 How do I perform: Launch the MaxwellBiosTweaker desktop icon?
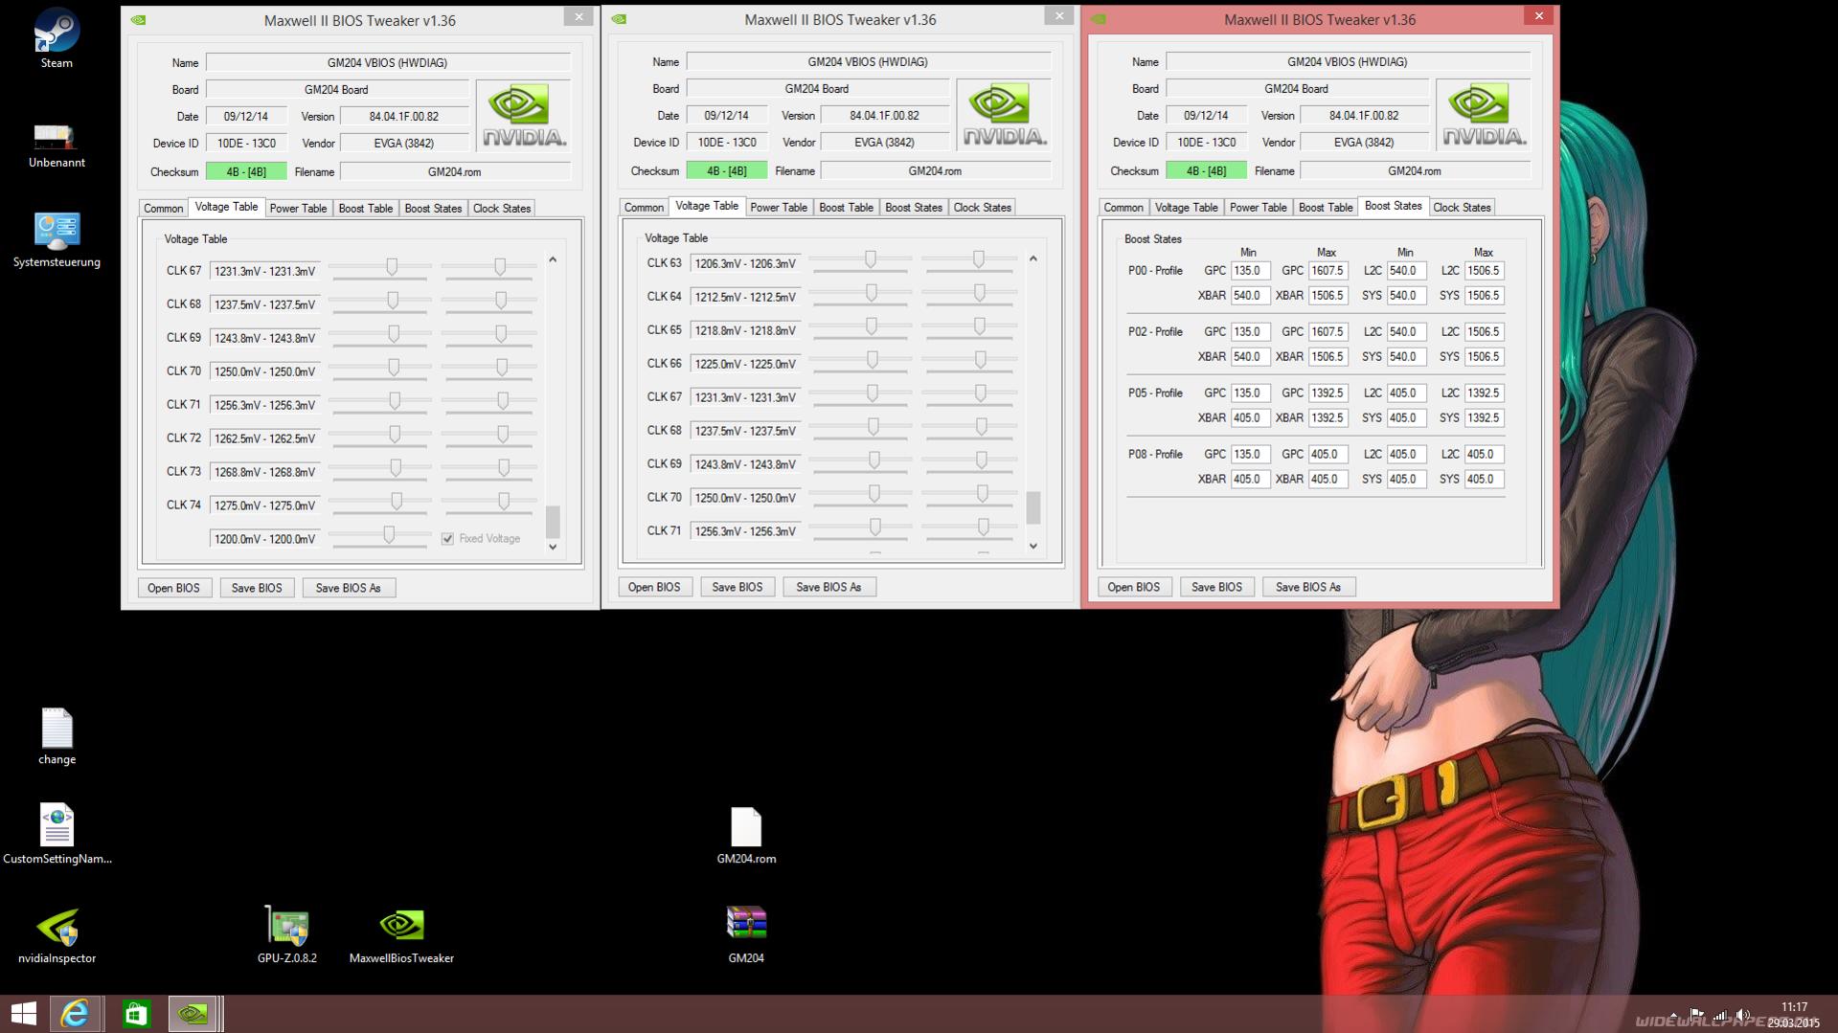401,934
